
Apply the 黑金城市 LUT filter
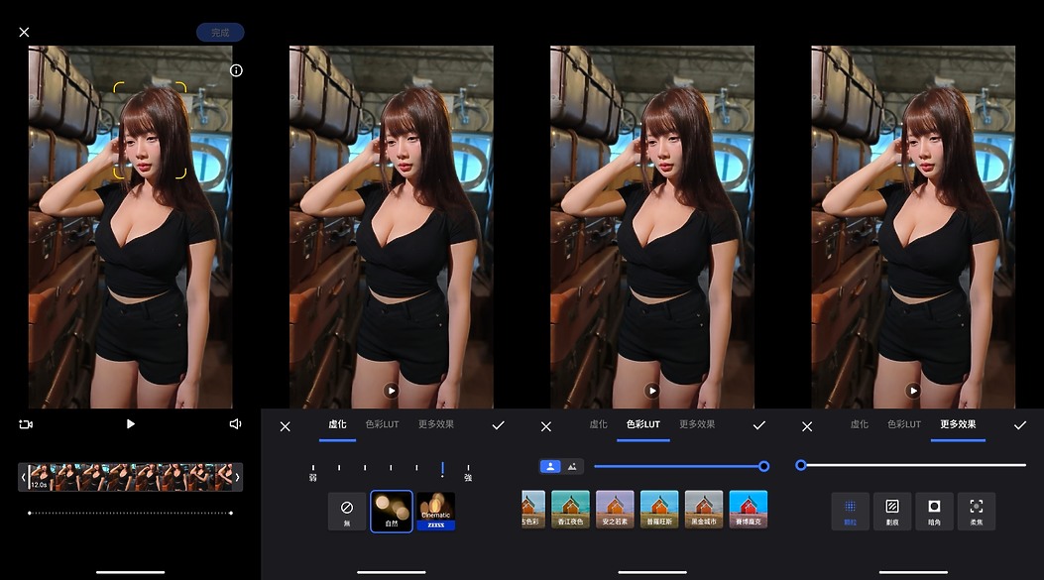pos(704,510)
